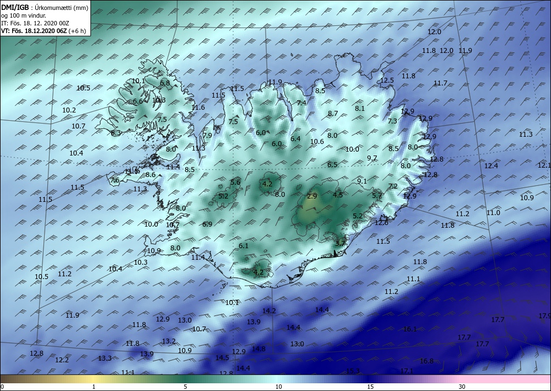Click the value 10.2 west of the Westfjords
551x391 pixels.
[x=69, y=110]
